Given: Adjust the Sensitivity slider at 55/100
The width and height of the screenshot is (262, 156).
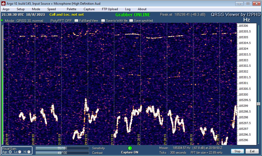Looking at the screenshot, I should pos(62,148).
